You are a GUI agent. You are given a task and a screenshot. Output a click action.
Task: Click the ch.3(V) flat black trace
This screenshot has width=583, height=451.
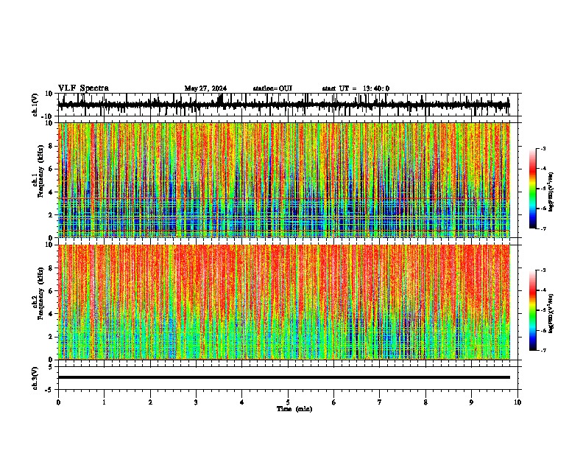(284, 377)
